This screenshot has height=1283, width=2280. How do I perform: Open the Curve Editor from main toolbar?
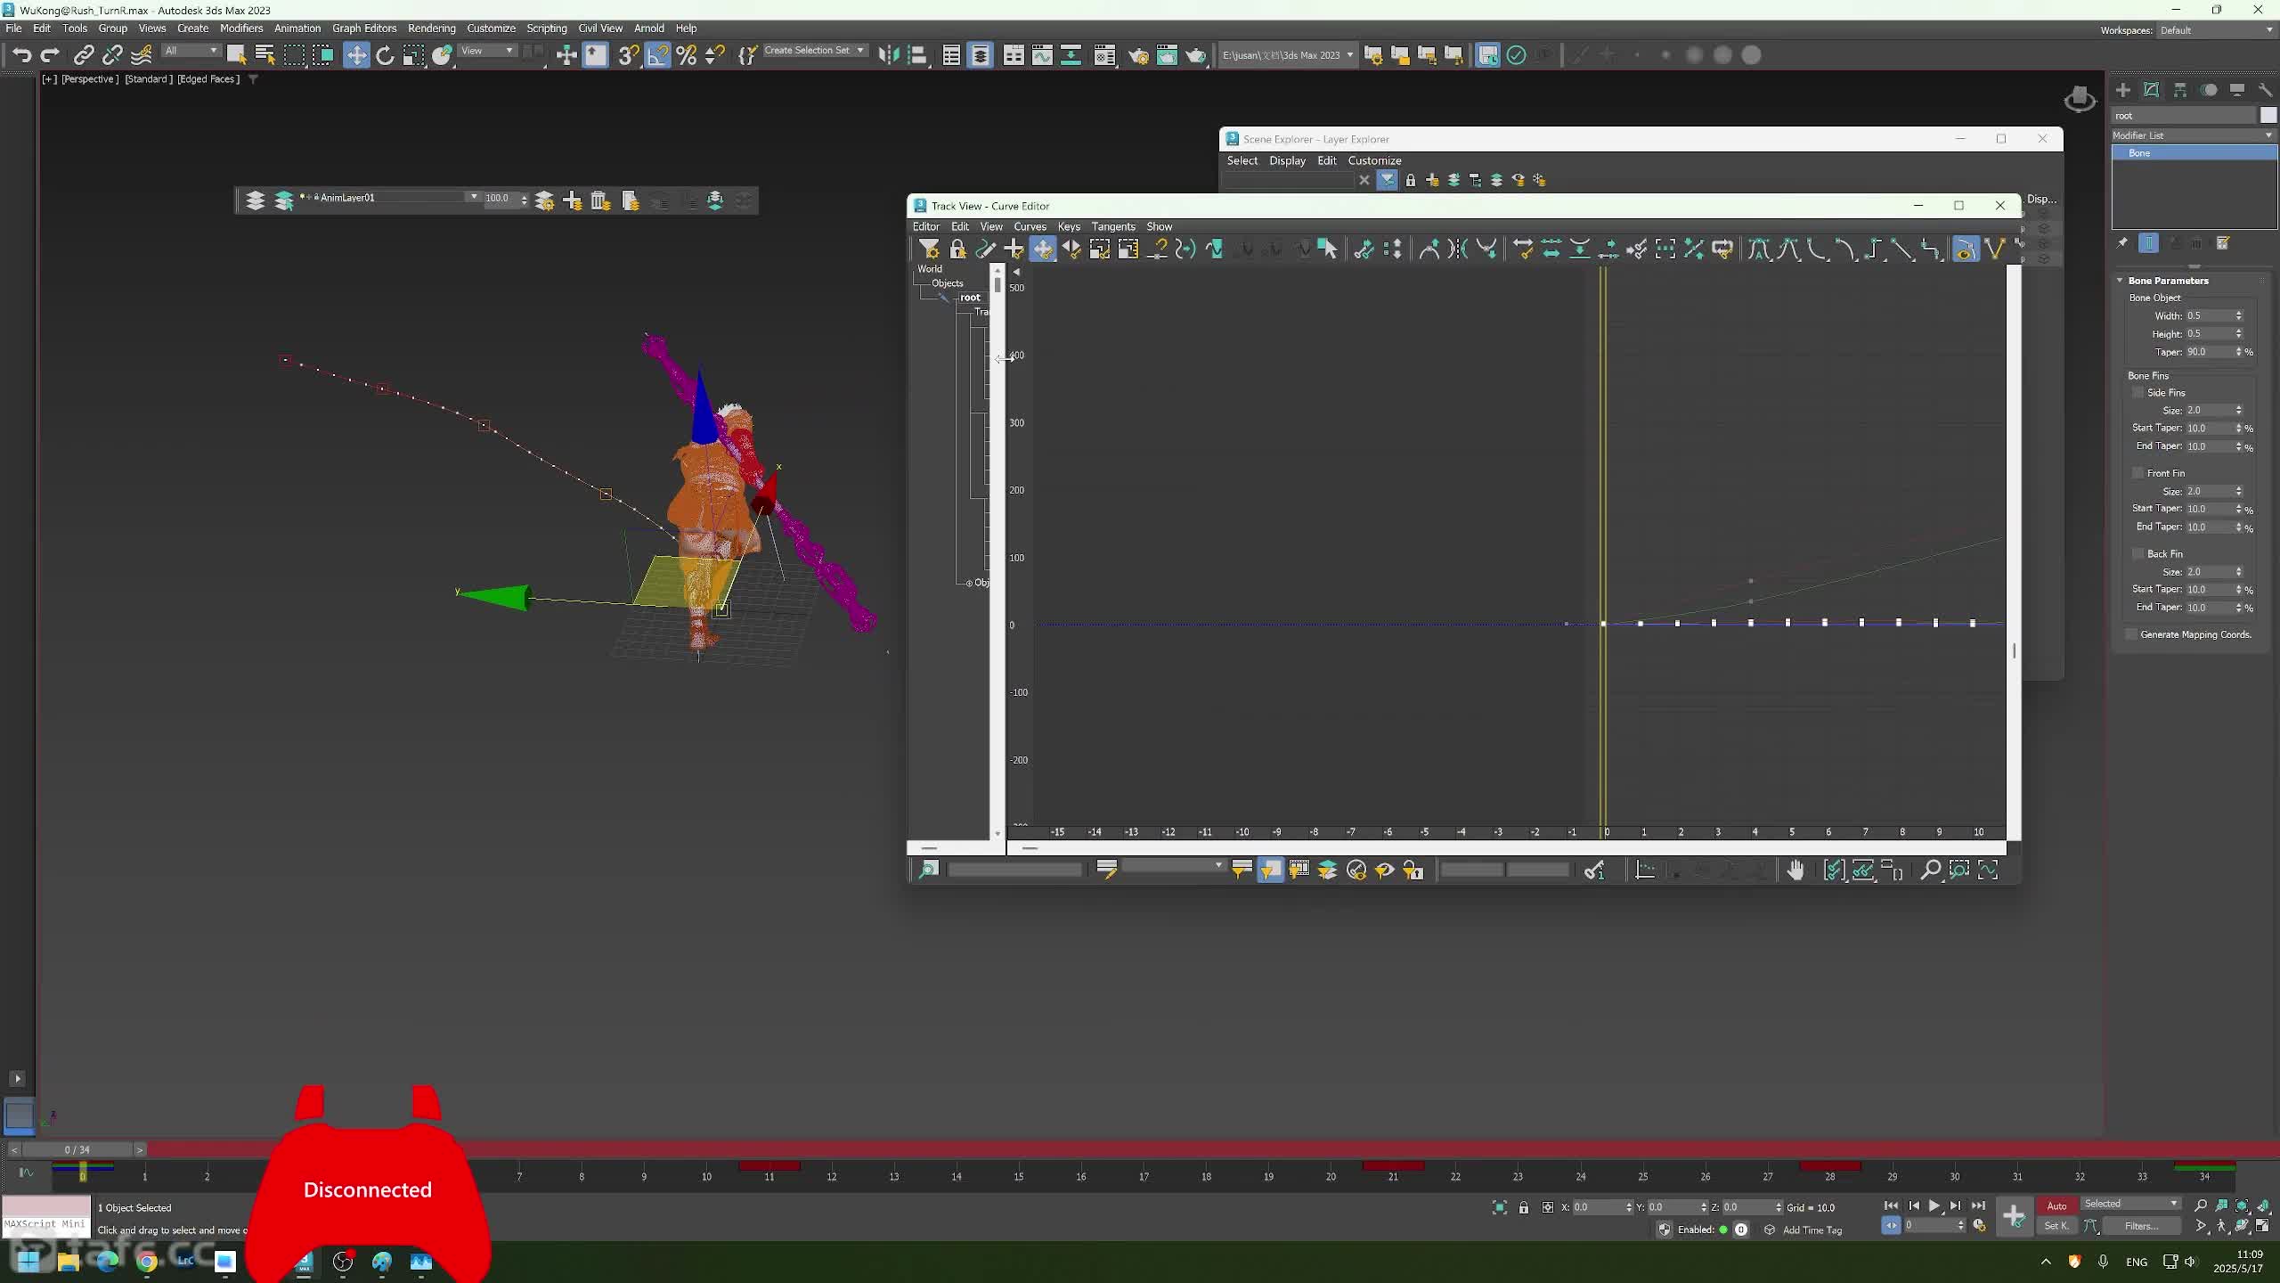[x=1042, y=55]
